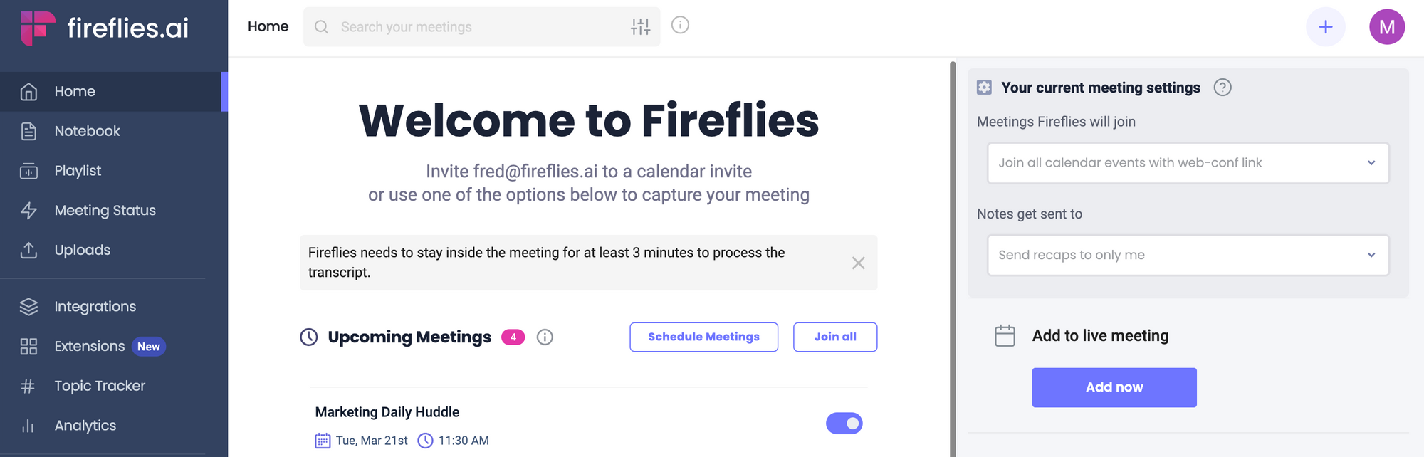Go to the Uploads section

click(x=82, y=250)
